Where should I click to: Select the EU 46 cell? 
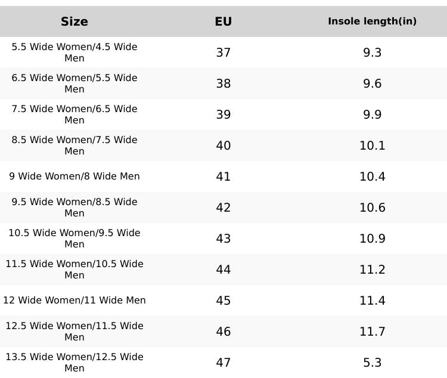click(x=223, y=331)
